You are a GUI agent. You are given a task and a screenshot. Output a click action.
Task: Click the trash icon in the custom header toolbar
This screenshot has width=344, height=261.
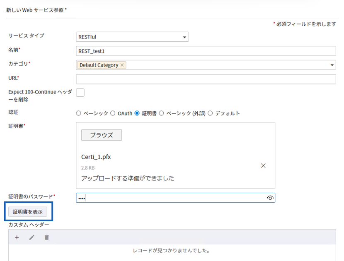[46, 237]
